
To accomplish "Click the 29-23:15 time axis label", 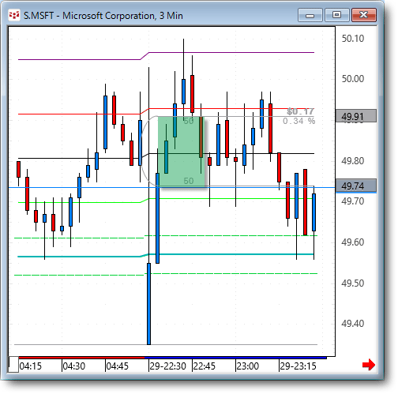I will 298,366.
